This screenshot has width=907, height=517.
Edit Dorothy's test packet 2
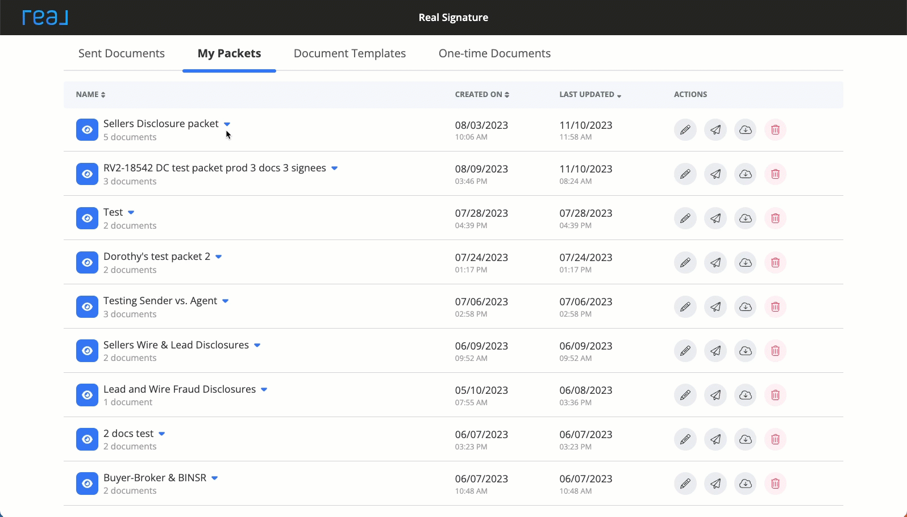coord(685,263)
